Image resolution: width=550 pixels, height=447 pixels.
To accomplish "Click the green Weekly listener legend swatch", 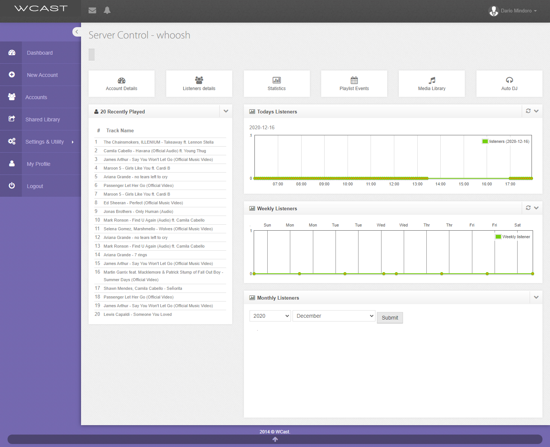I will pos(498,237).
